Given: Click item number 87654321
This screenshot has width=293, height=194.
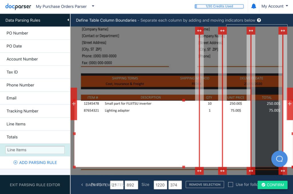Looking at the screenshot, I should [x=91, y=110].
